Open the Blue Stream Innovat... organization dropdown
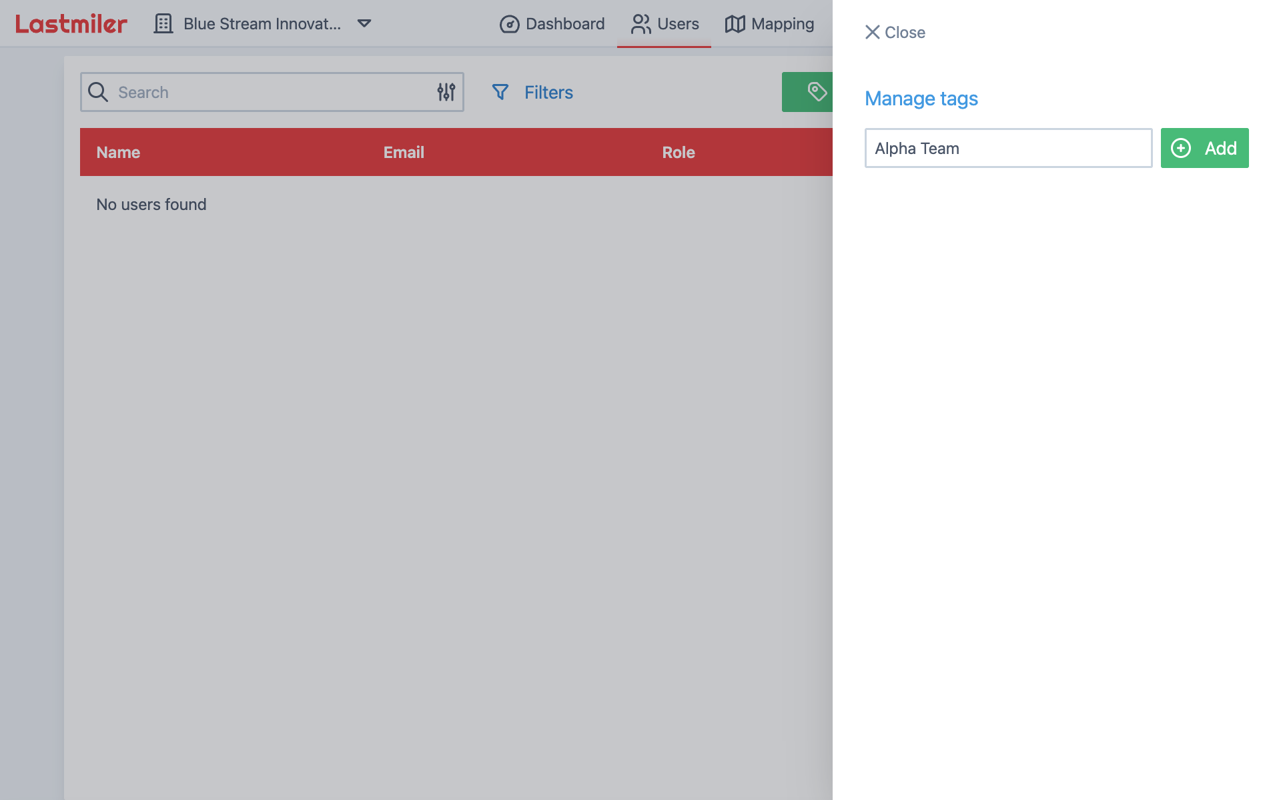 point(262,24)
